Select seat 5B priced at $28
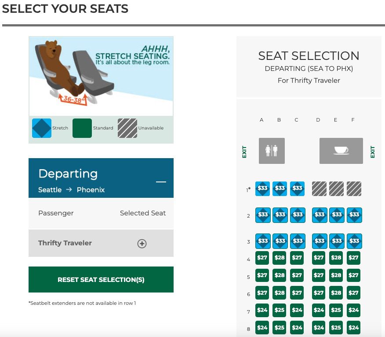The width and height of the screenshot is (385, 337). tap(280, 275)
